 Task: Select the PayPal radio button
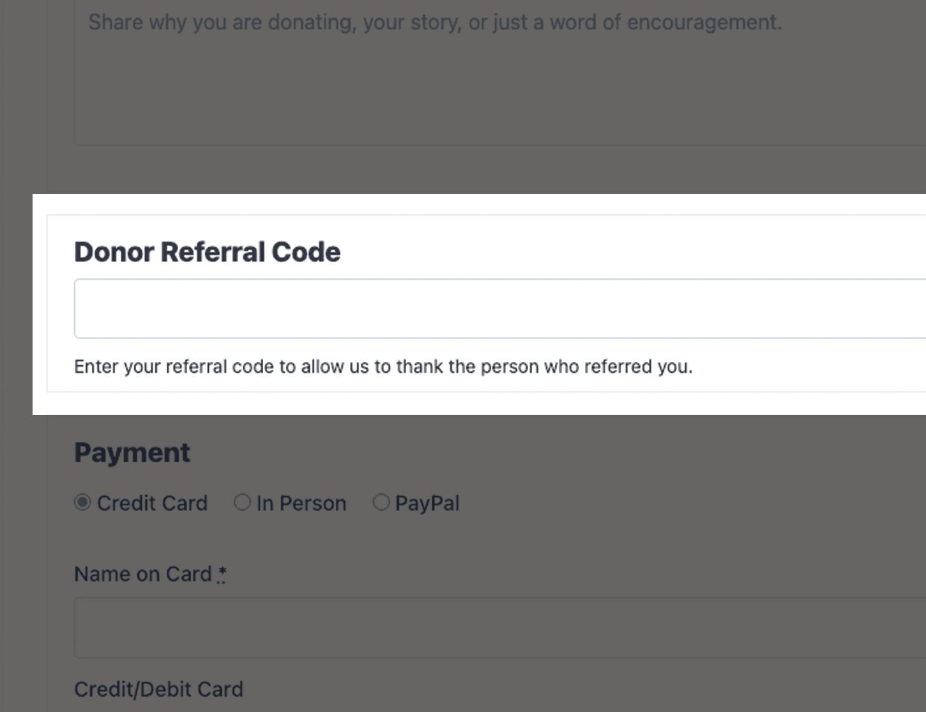(381, 503)
